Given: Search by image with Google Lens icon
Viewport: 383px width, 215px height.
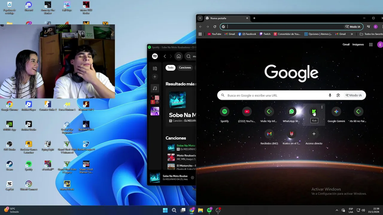Looking at the screenshot, I should point(338,95).
